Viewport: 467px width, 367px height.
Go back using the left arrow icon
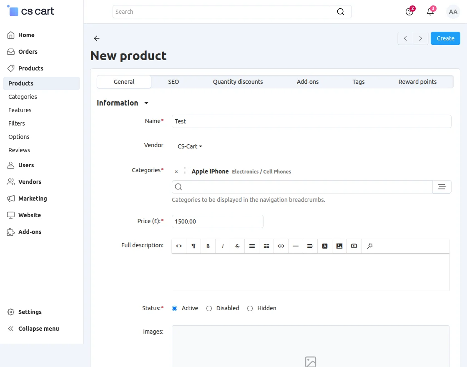pos(96,38)
